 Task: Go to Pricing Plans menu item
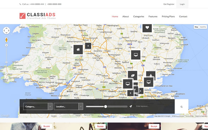[168, 17]
